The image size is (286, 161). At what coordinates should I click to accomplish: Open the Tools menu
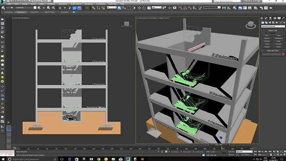(16, 4)
